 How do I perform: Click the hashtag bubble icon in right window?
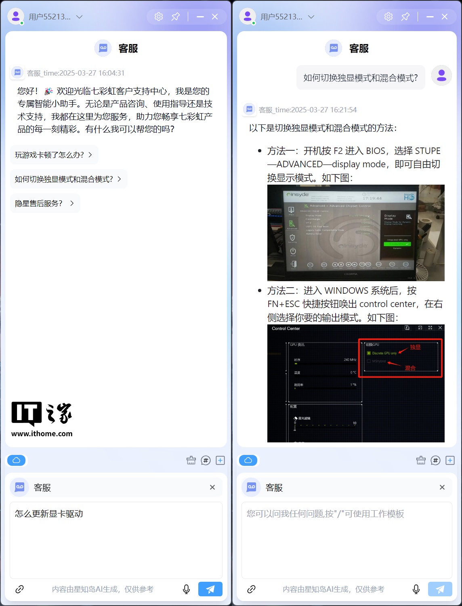point(435,460)
